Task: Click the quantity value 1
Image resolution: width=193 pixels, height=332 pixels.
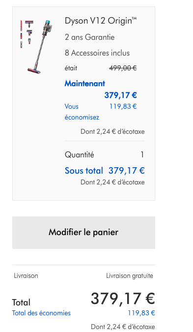Action: click(x=142, y=155)
